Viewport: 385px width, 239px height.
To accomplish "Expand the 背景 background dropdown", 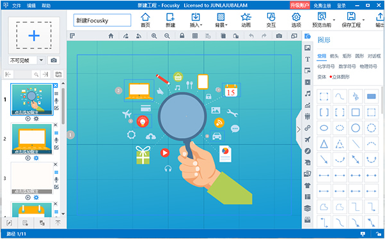I will coord(221,20).
